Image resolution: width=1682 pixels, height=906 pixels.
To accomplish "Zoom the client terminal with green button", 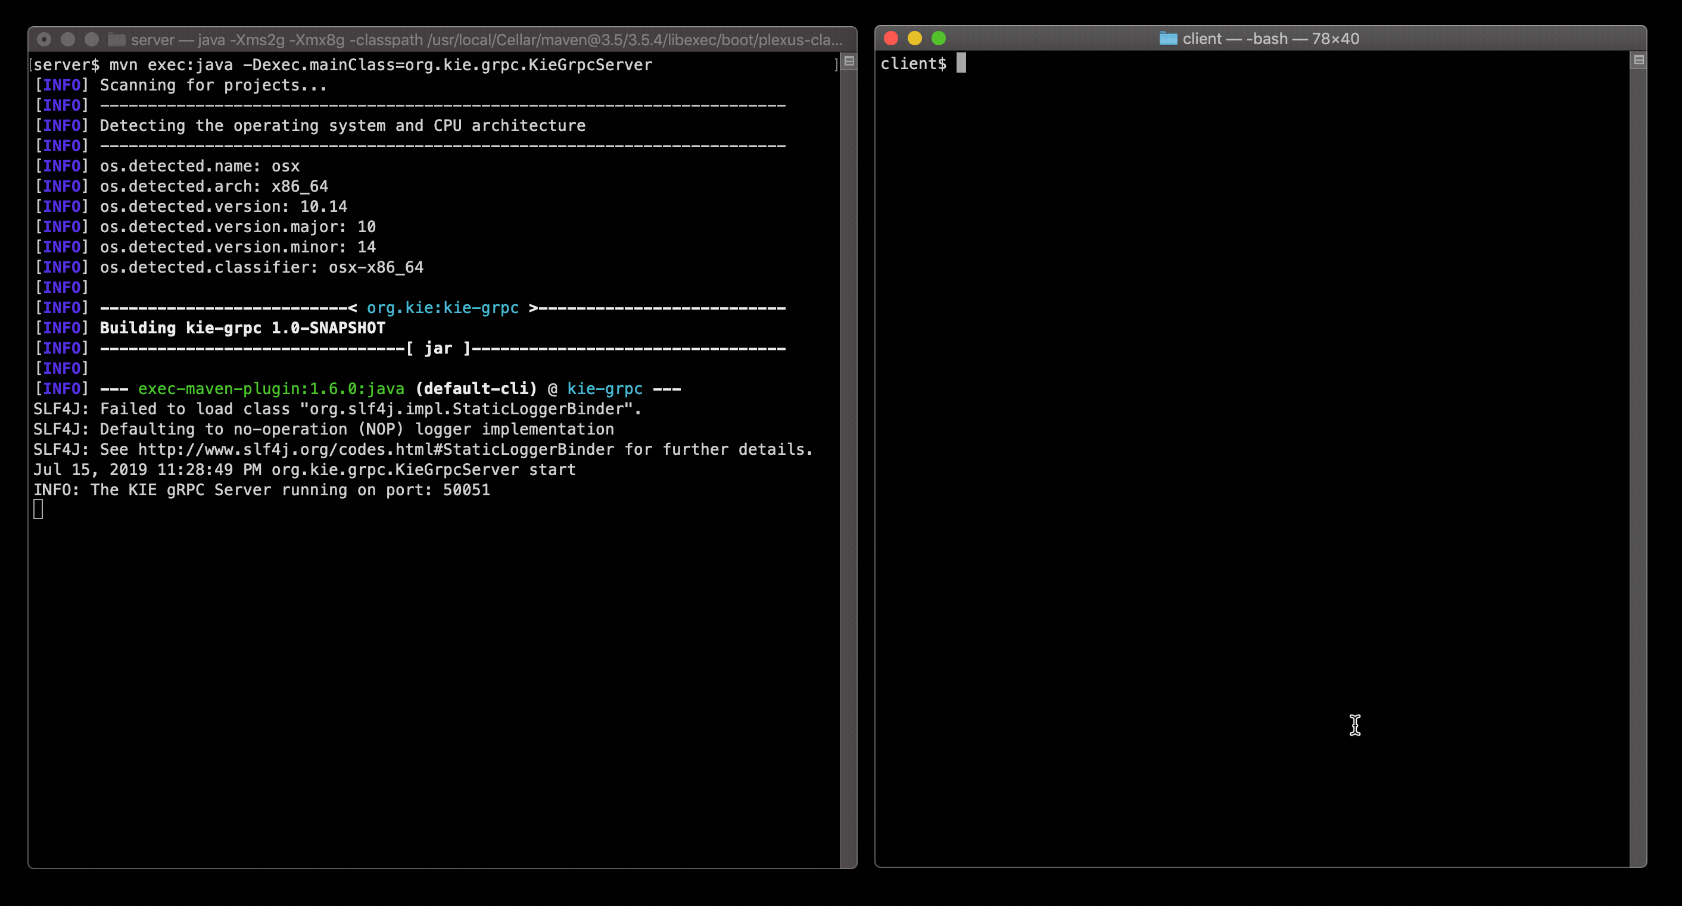I will point(938,39).
